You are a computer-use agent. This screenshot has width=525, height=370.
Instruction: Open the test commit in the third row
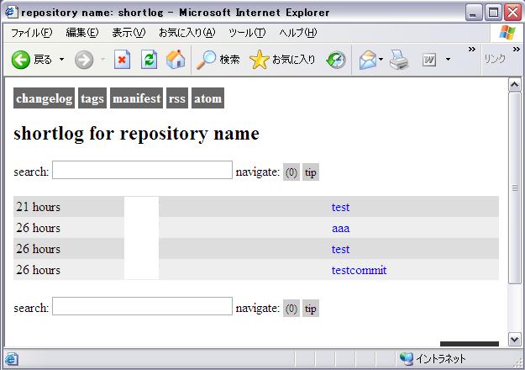(x=340, y=250)
